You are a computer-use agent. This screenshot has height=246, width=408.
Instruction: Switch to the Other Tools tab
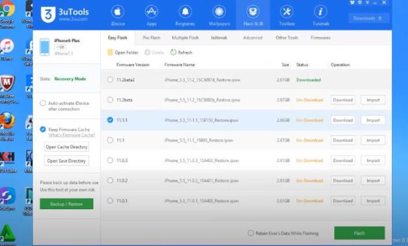click(287, 38)
